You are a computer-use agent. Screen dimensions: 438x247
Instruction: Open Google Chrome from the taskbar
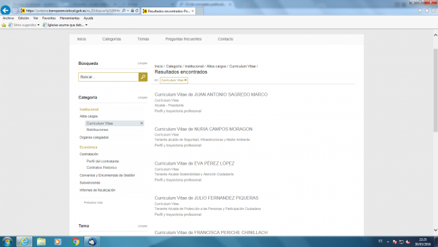(x=75, y=242)
